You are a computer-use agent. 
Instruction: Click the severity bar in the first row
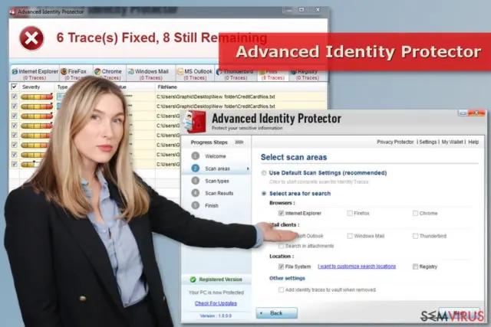[x=37, y=96]
